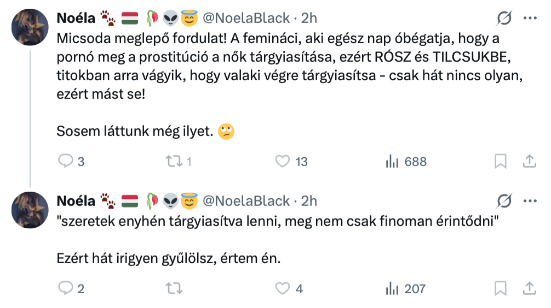The image size is (551, 308).
Task: Like the first tweet with 13 likes
Action: [x=282, y=161]
